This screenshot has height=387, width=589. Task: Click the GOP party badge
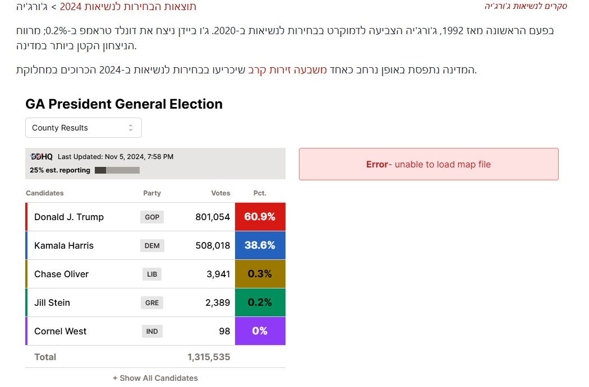(x=151, y=217)
